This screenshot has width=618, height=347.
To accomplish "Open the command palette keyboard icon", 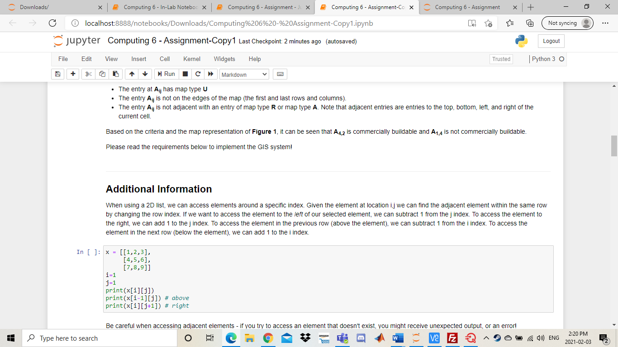I will [280, 74].
